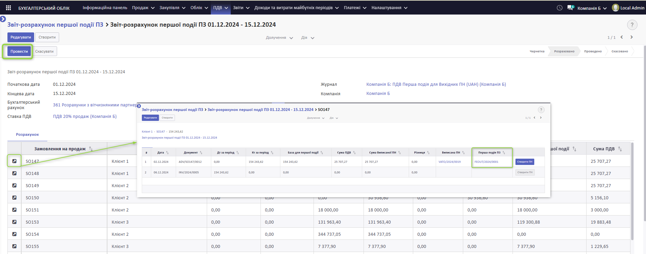Open row SO153 detail icon
The height and width of the screenshot is (254, 646).
tap(15, 222)
